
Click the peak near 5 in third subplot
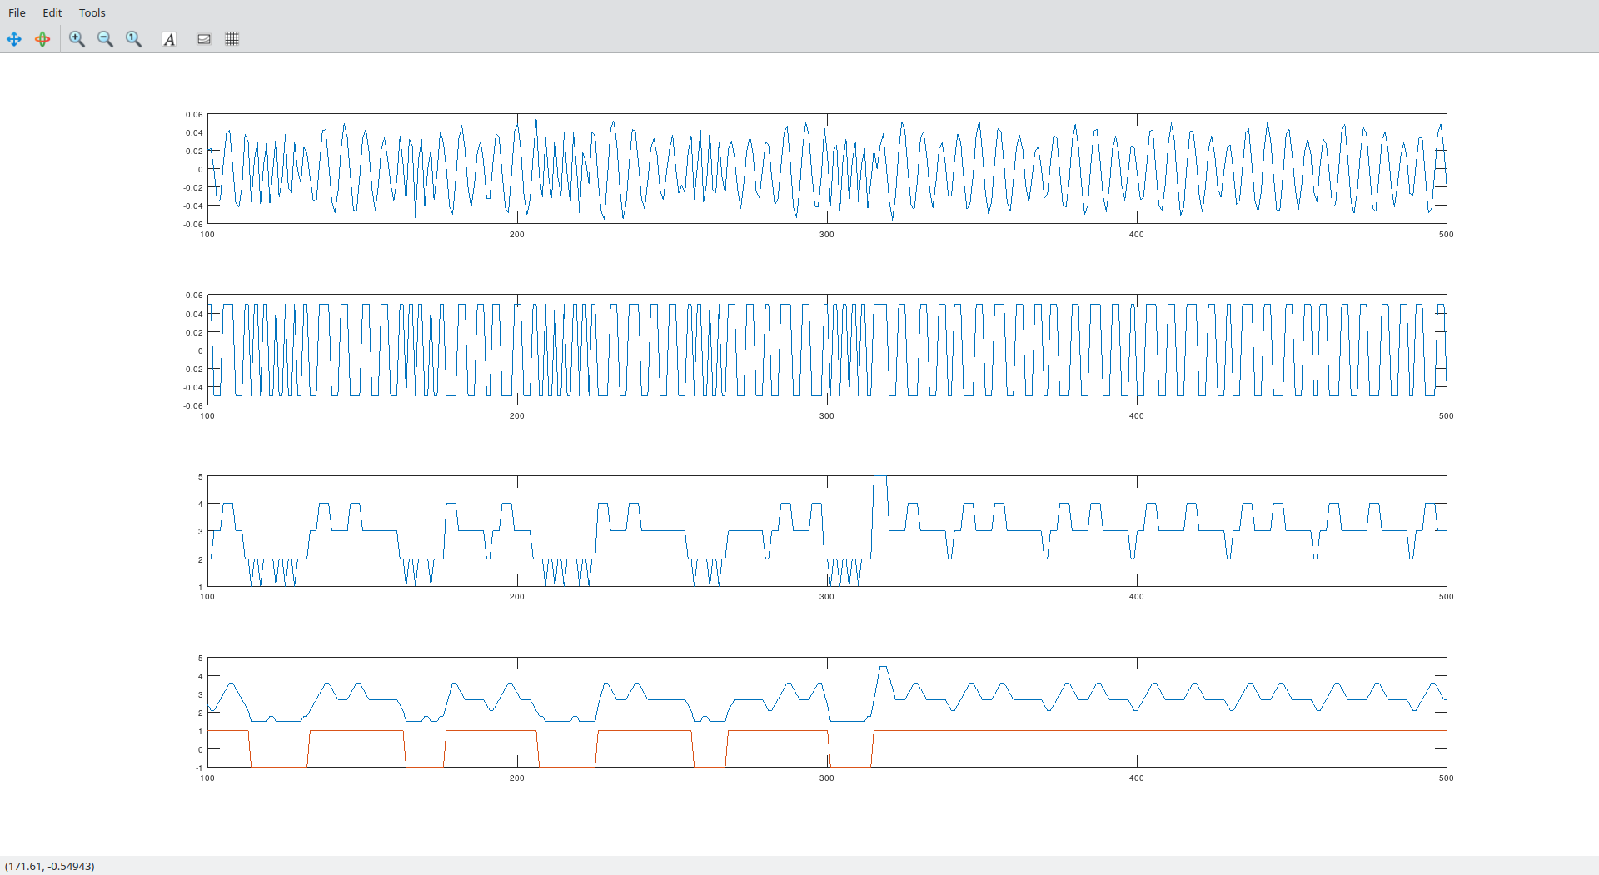click(880, 480)
